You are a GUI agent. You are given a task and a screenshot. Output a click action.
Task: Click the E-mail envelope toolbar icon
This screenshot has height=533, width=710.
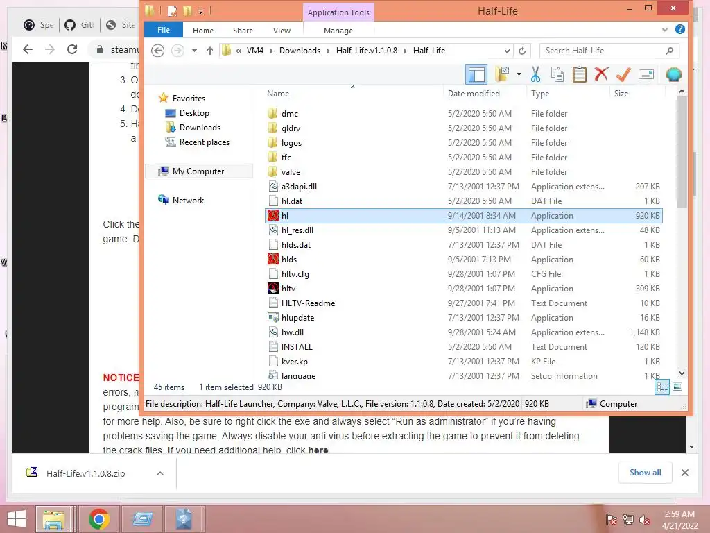pos(646,74)
